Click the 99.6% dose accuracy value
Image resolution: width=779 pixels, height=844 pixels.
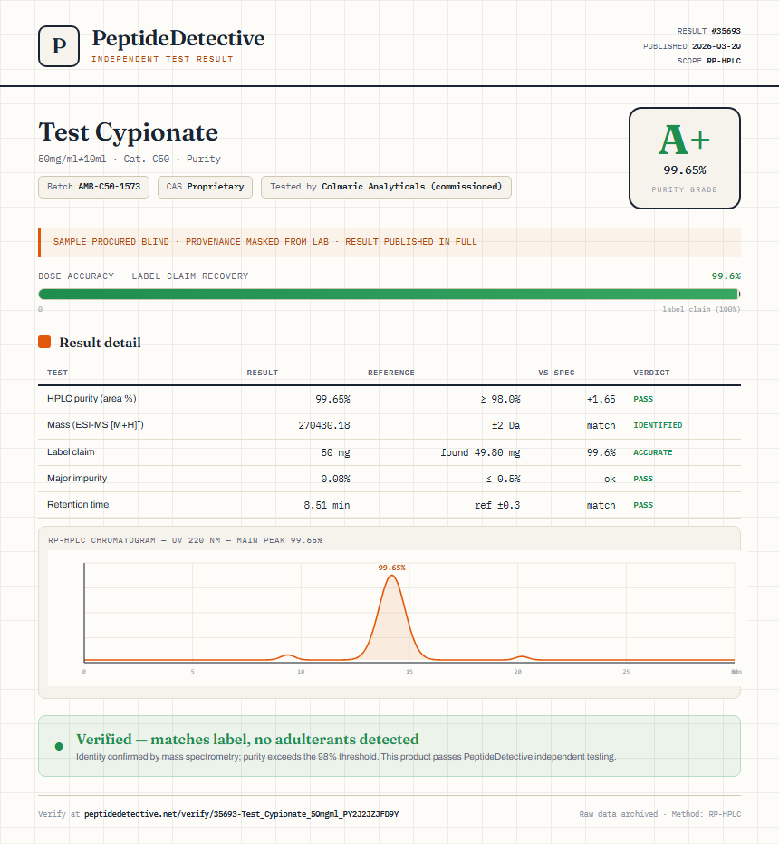click(726, 276)
